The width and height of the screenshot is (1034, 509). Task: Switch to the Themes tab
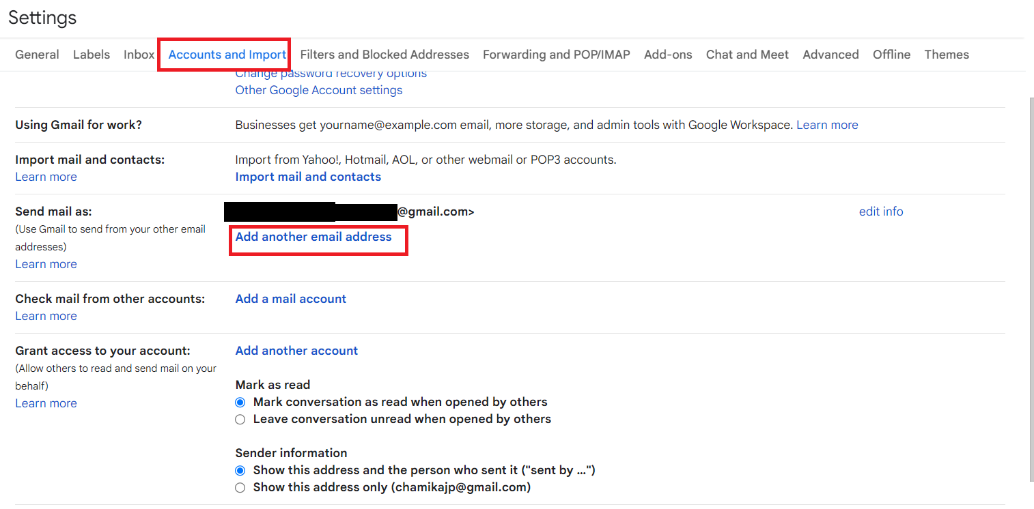click(947, 55)
